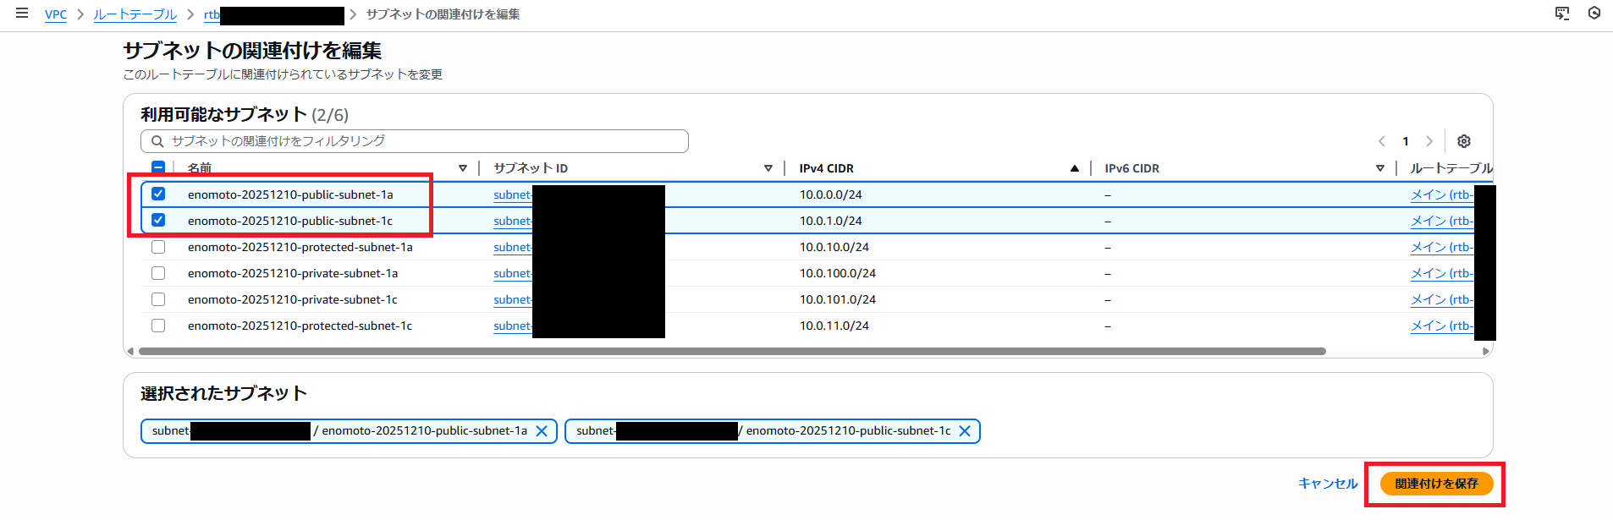Viewport: 1613px width, 520px height.
Task: Open CloudShell icon in top bar
Action: tap(1562, 14)
